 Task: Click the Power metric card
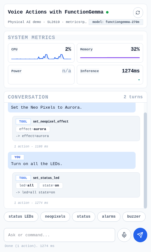point(41,75)
